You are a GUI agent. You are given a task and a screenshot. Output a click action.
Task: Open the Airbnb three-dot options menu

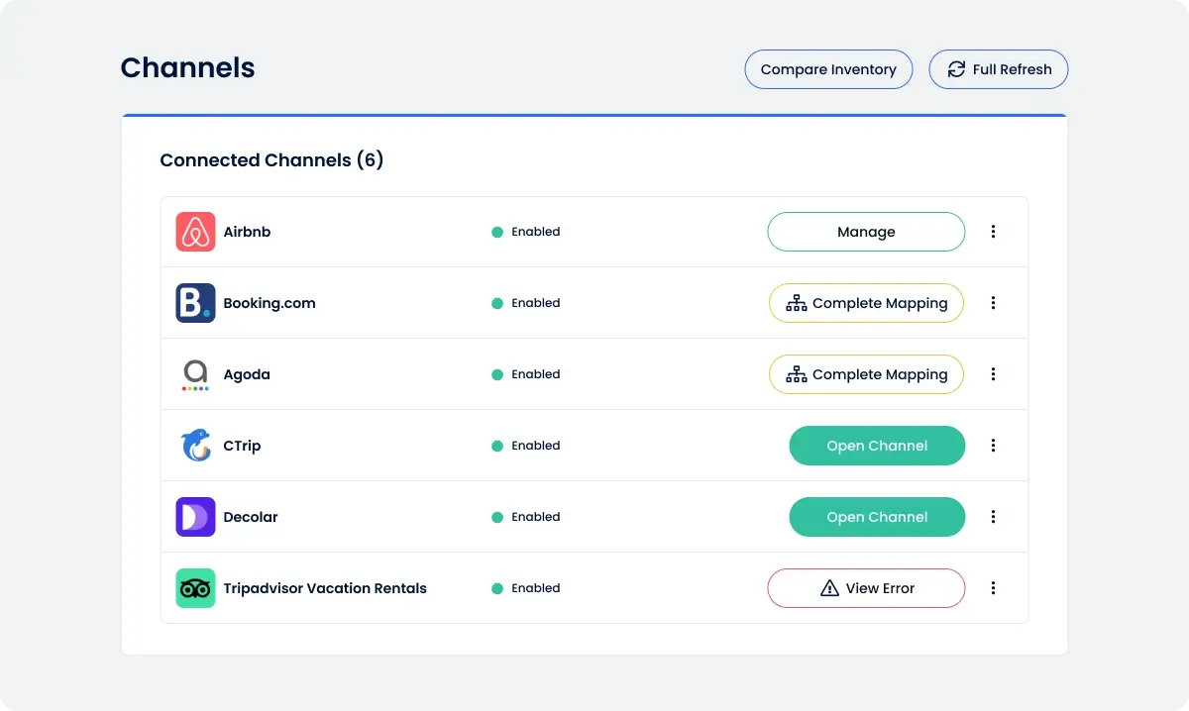pos(993,232)
